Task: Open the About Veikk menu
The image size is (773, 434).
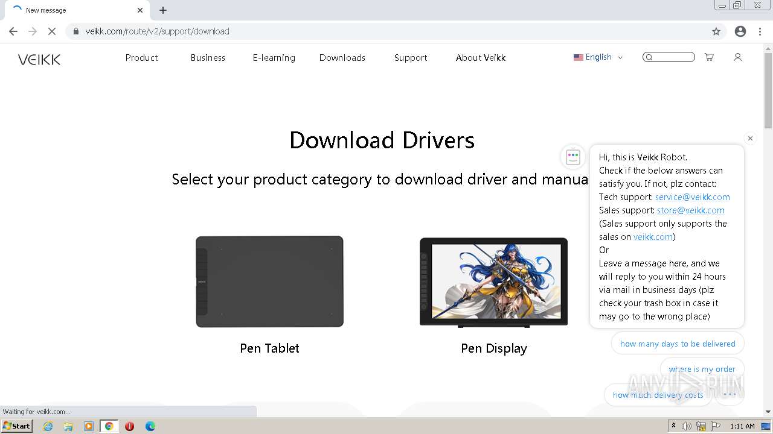Action: (x=481, y=58)
